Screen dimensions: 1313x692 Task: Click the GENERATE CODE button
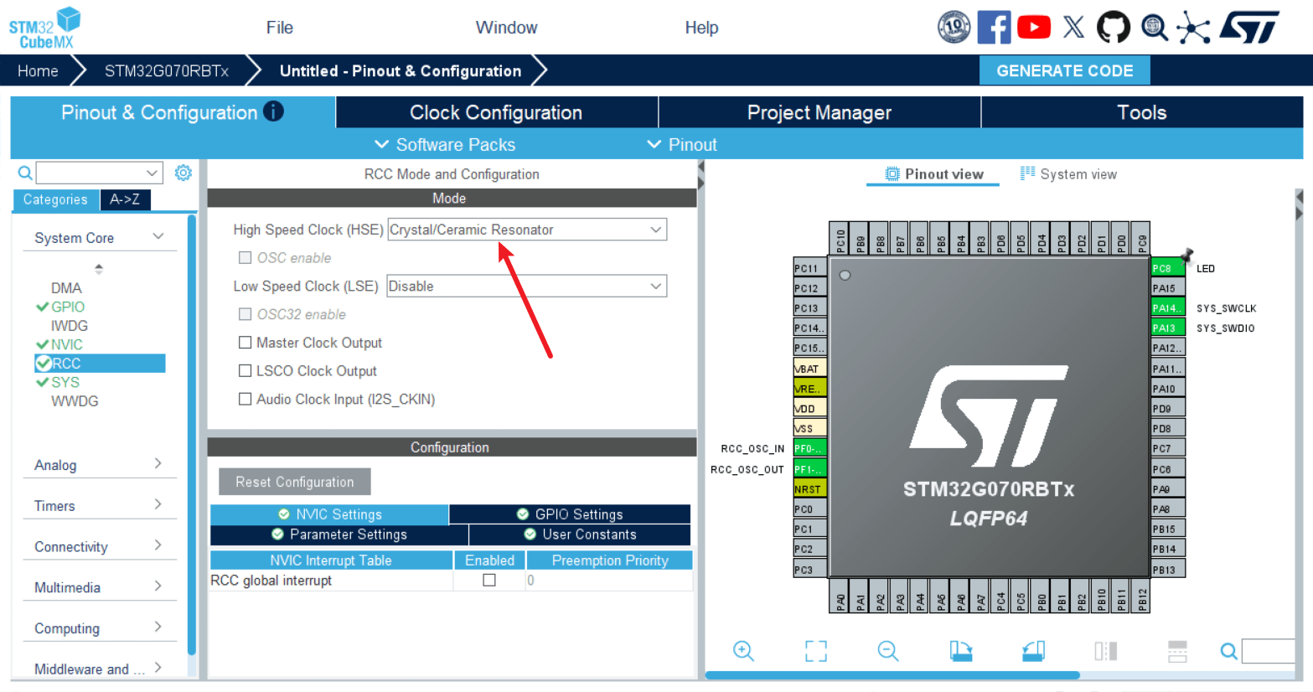pyautogui.click(x=1064, y=71)
